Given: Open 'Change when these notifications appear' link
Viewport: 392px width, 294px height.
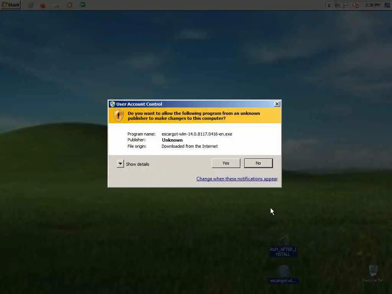Looking at the screenshot, I should click(x=237, y=179).
